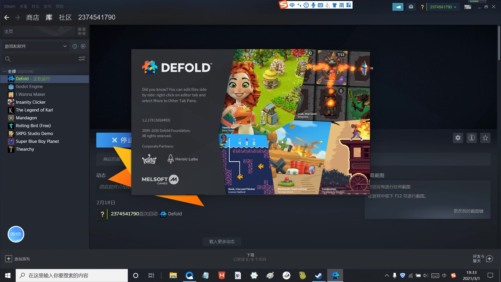Collapse the 全部 games list

4,71
